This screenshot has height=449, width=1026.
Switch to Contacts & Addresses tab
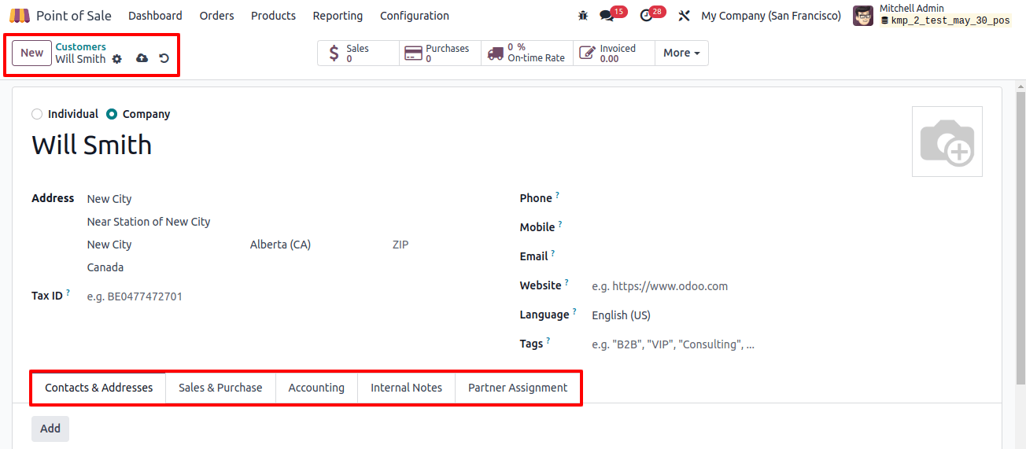tap(98, 388)
